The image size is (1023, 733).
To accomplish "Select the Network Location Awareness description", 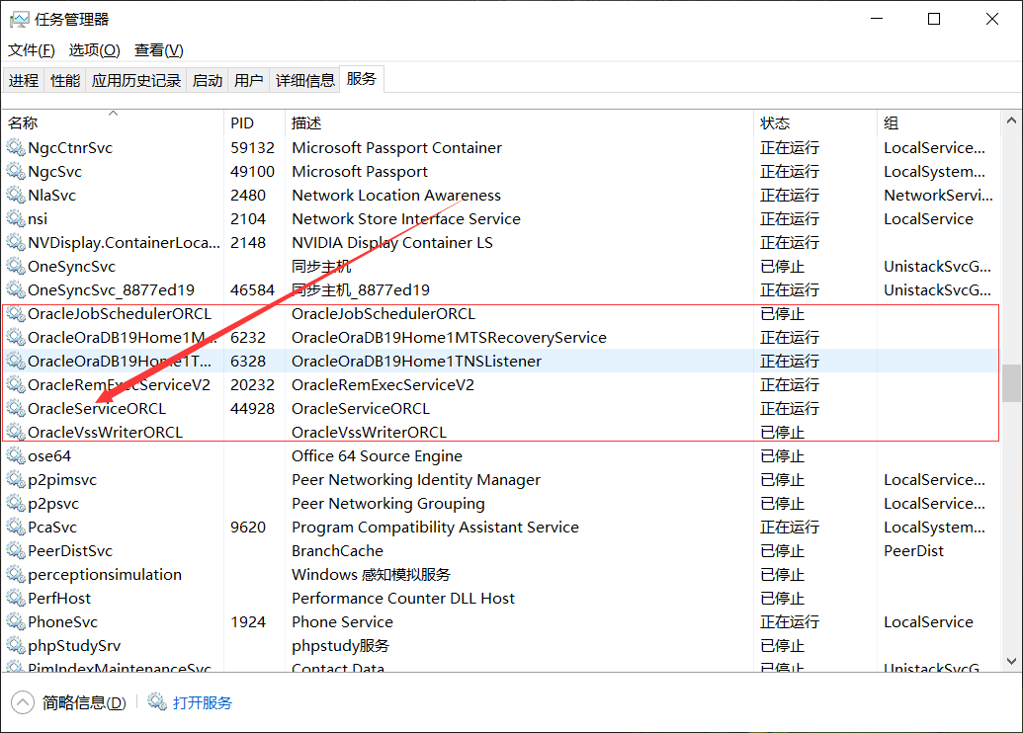I will 396,195.
